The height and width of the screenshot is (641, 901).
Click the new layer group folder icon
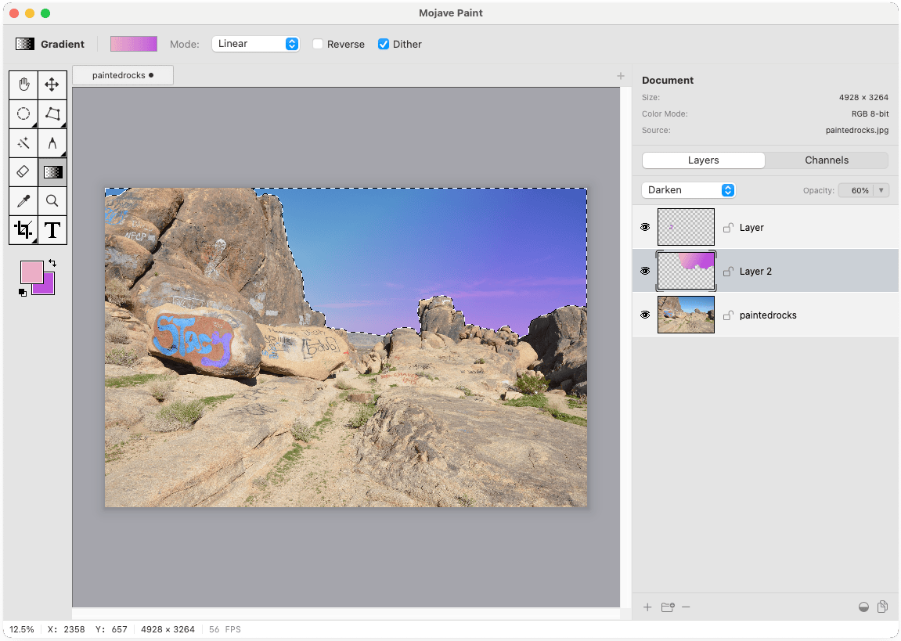pyautogui.click(x=667, y=607)
